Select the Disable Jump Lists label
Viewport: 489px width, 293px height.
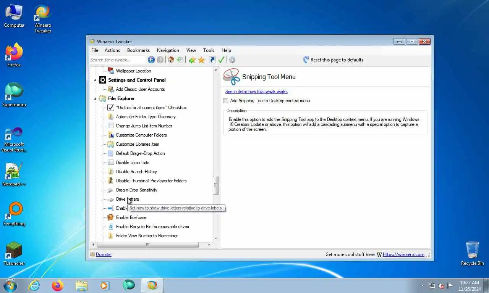click(133, 163)
